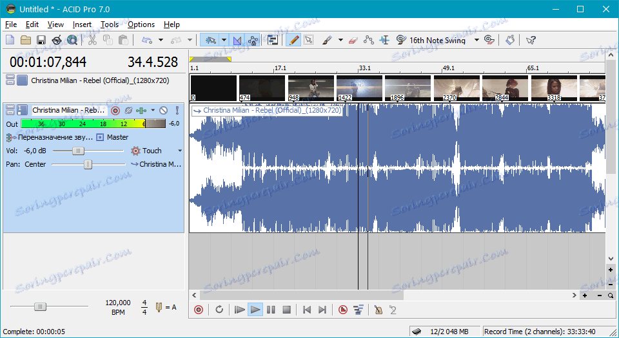Screen dimensions: 619x338
Task: Toggle snapping in the toolbar
Action: tap(210, 40)
